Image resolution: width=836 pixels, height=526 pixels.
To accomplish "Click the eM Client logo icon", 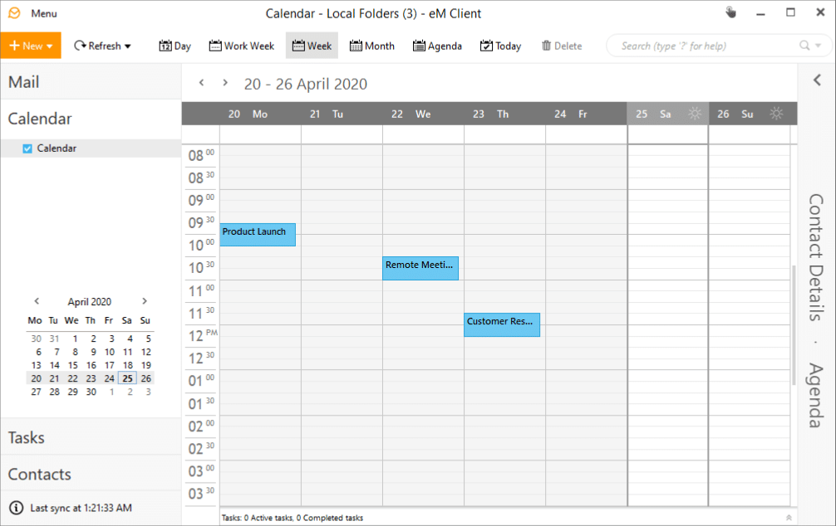I will coord(14,13).
